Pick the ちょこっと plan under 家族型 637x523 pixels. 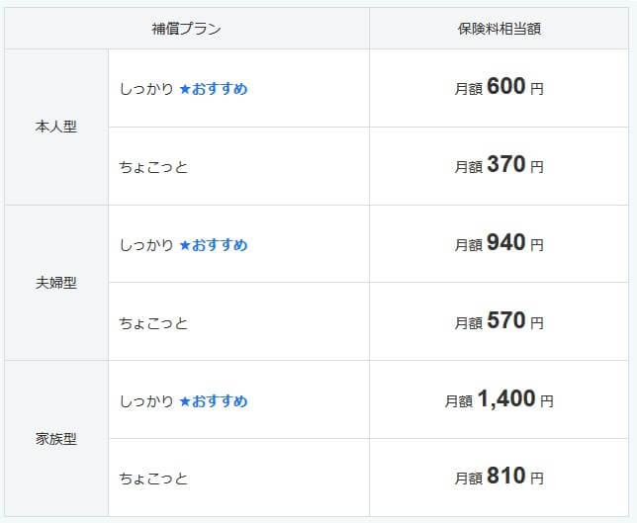click(153, 479)
